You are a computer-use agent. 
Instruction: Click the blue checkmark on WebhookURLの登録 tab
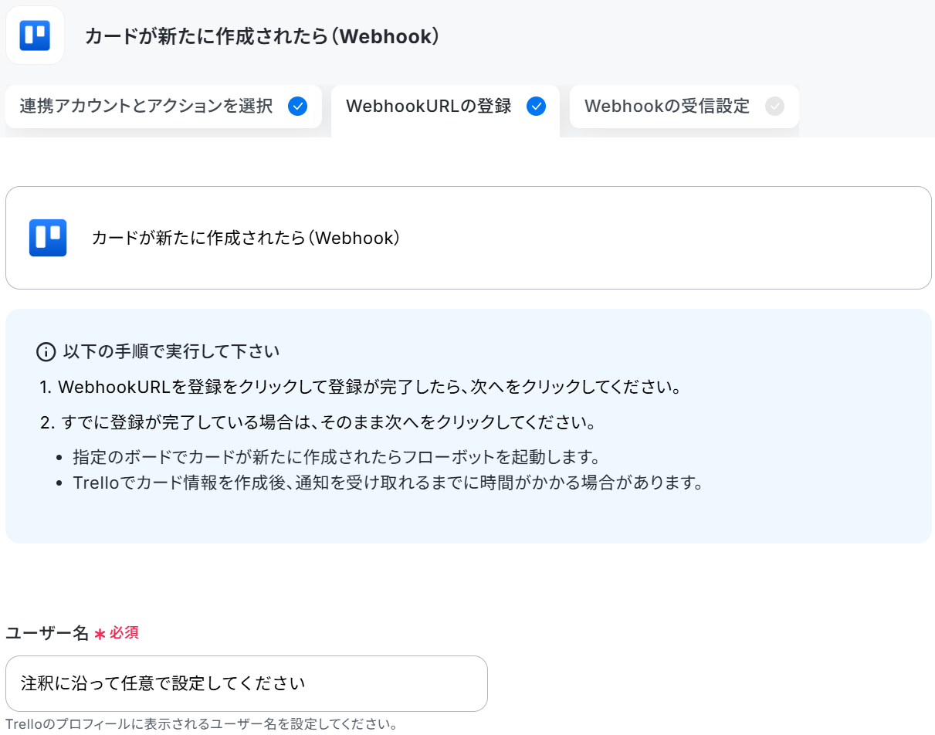[536, 107]
